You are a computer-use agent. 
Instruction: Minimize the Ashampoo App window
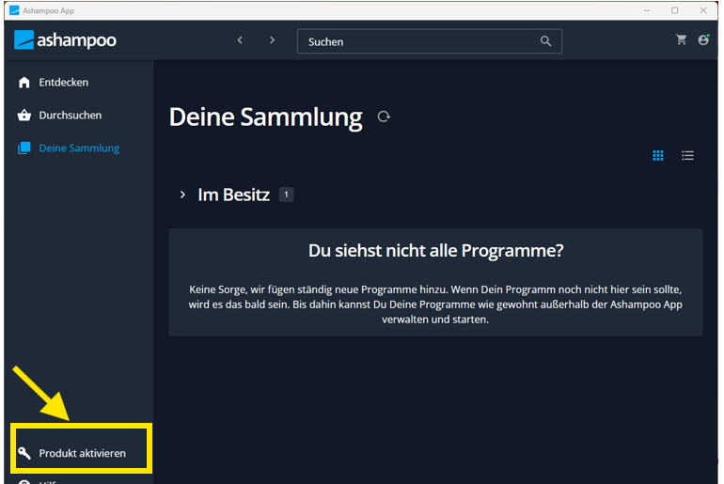click(647, 10)
